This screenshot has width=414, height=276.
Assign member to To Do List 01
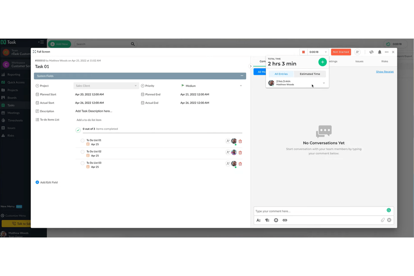click(228, 141)
